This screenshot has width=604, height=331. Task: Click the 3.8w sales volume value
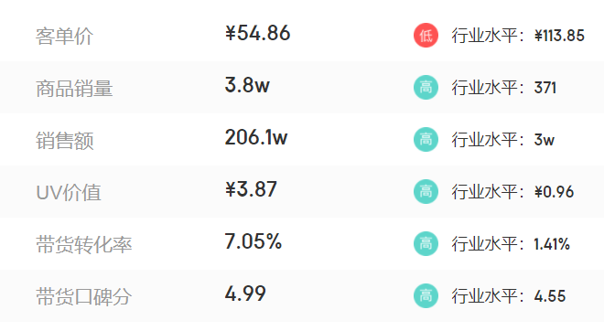247,85
